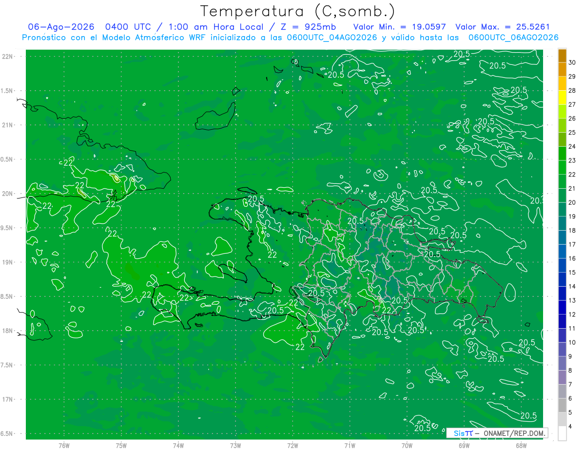Click the 72W longitude label

tap(293, 445)
